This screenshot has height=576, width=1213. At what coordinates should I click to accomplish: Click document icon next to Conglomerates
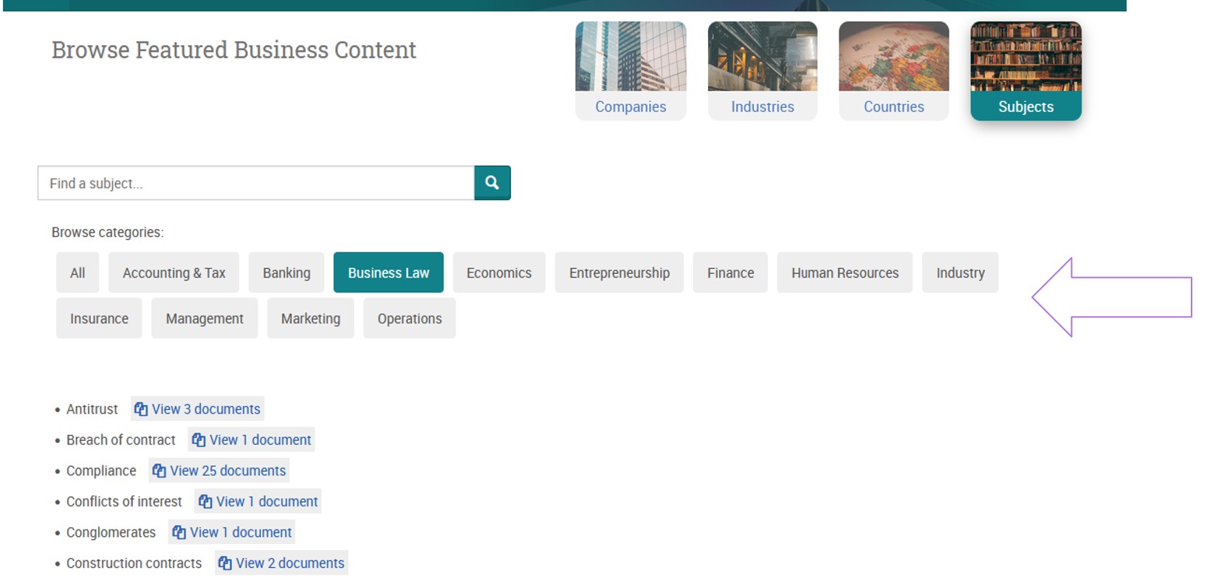pyautogui.click(x=179, y=532)
